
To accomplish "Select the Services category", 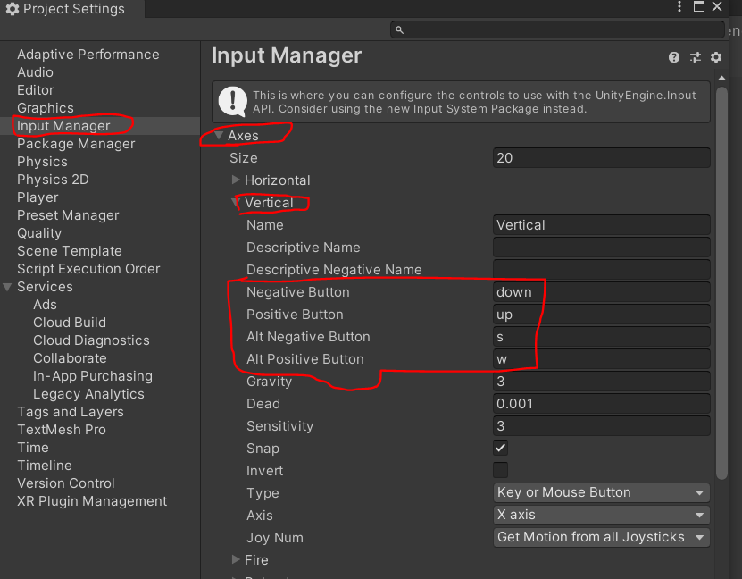I will 45,287.
